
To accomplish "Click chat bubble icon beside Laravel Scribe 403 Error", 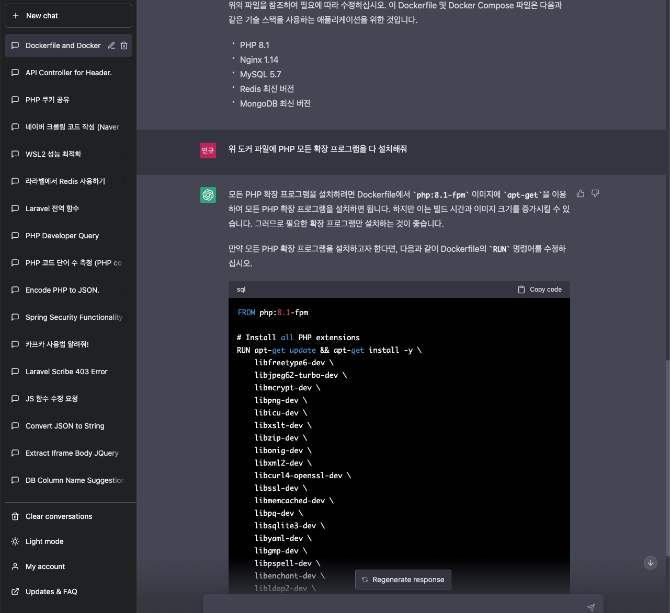I will pos(15,372).
